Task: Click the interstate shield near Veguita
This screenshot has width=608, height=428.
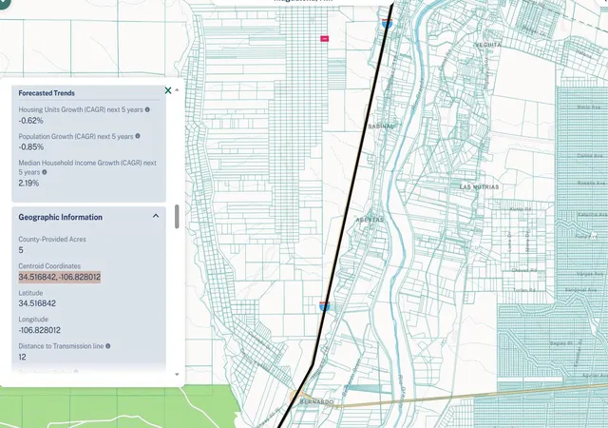Action: (387, 24)
